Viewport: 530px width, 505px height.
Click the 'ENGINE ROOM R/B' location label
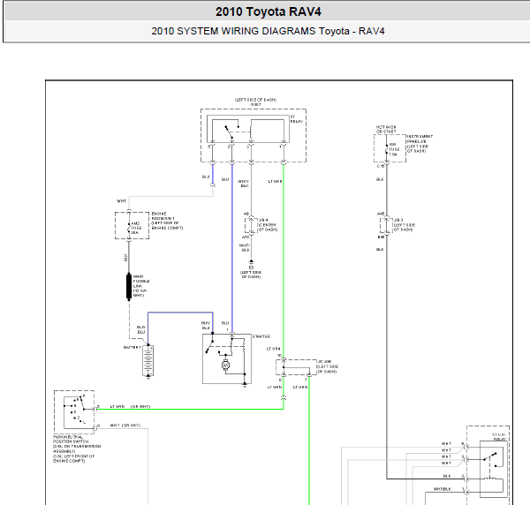[167, 221]
